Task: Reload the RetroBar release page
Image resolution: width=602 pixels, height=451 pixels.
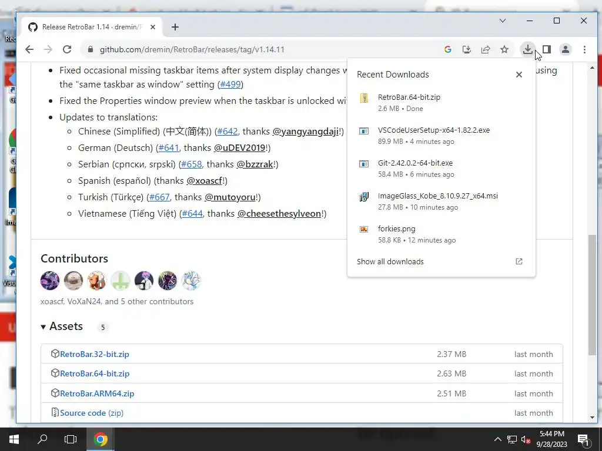Action: [67, 49]
